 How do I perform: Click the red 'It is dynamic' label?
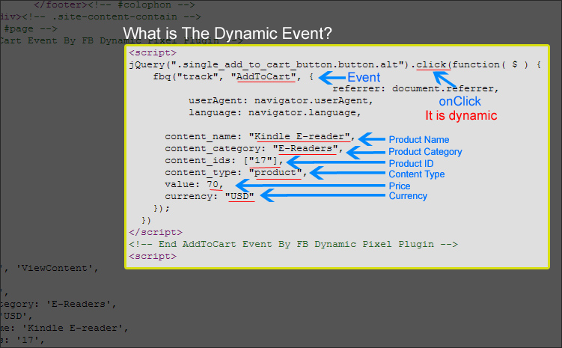point(461,116)
